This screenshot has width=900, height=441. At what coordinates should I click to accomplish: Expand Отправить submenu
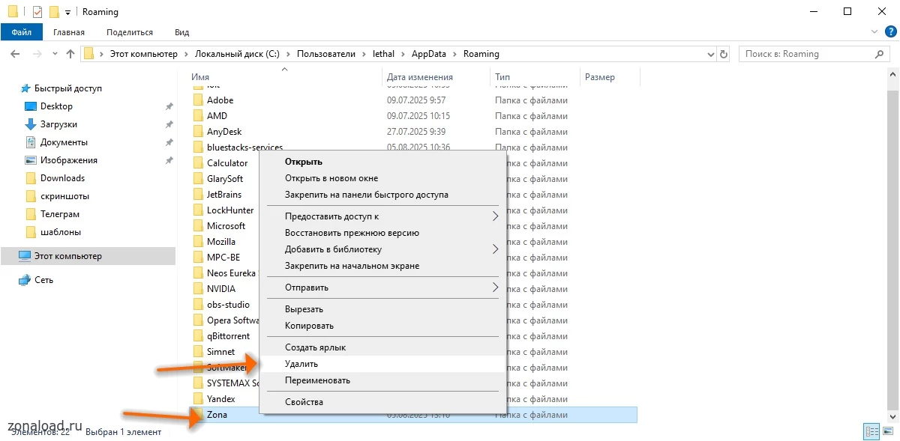tap(382, 288)
